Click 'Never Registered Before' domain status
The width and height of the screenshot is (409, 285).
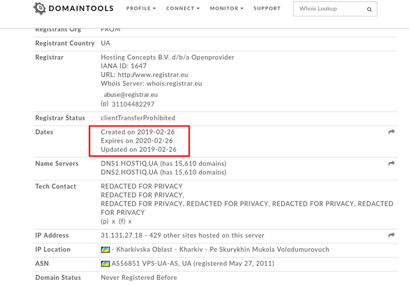point(139,277)
